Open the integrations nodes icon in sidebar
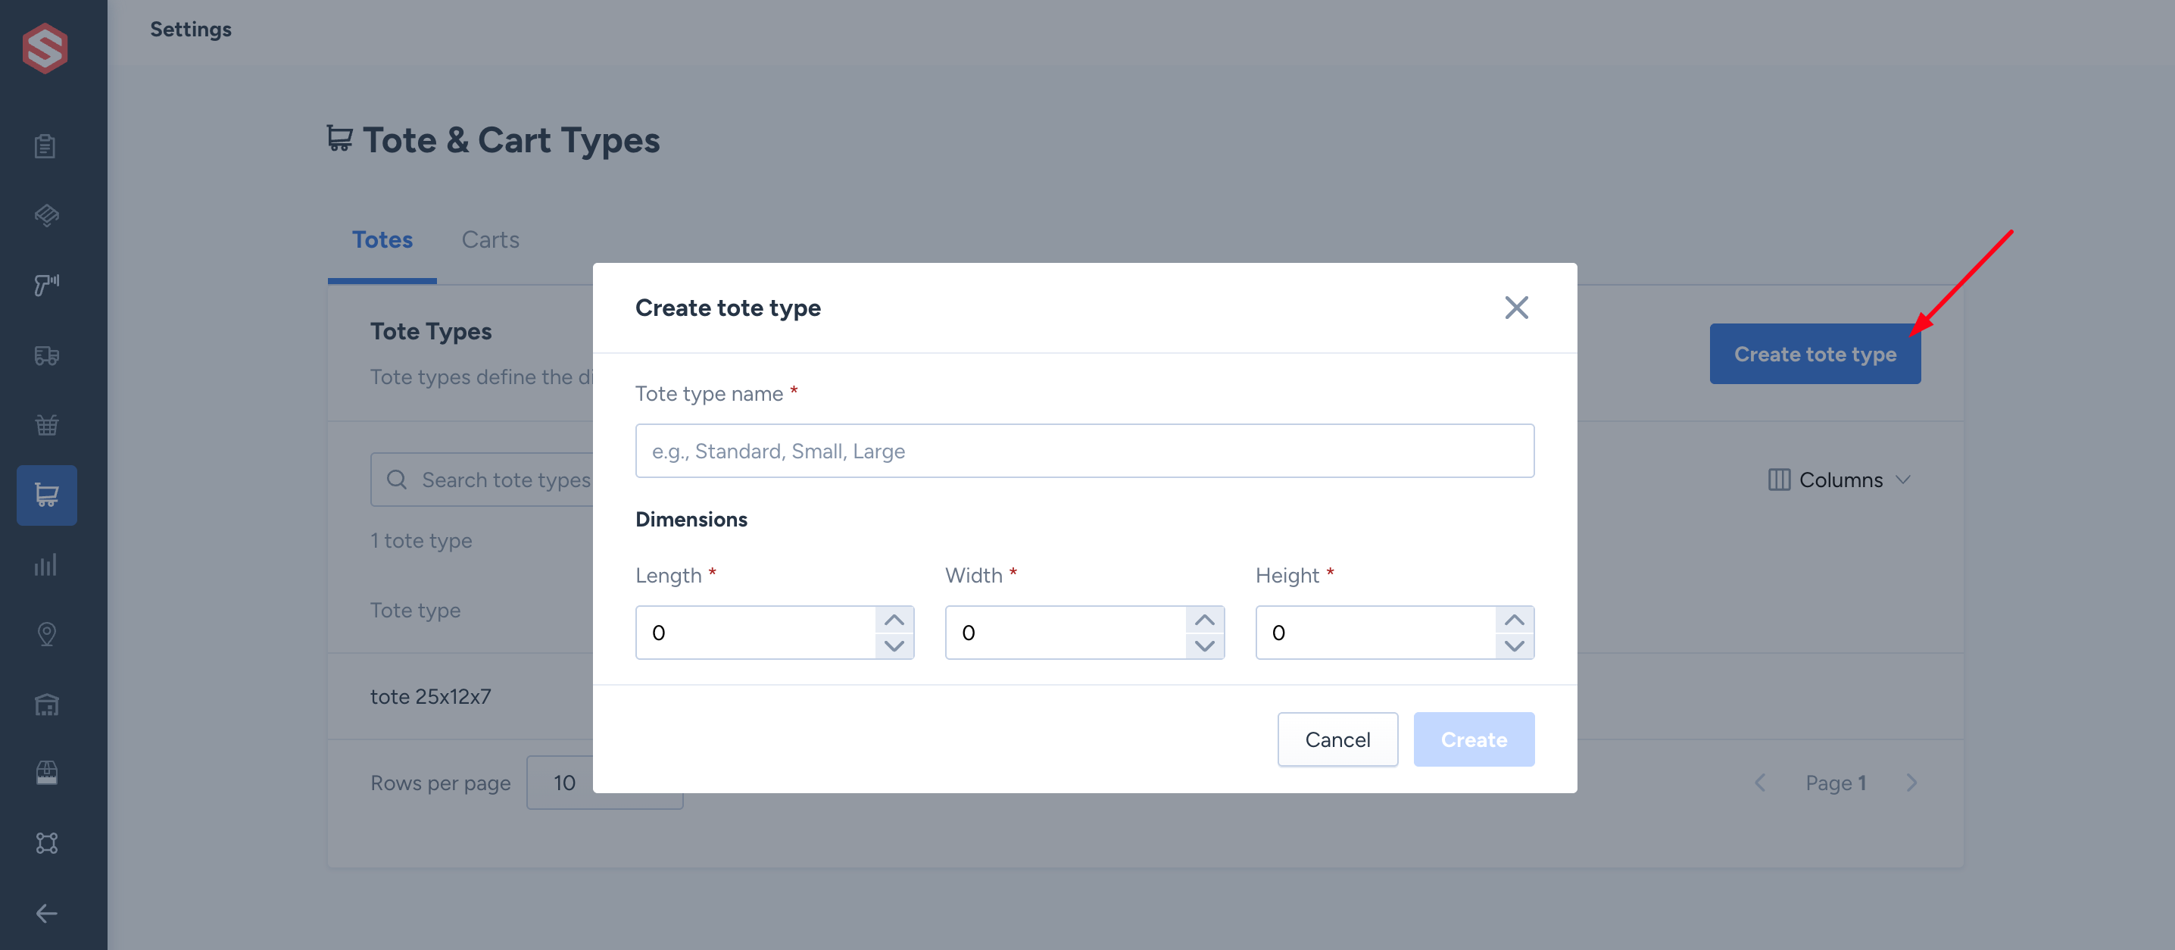The width and height of the screenshot is (2175, 950). pyautogui.click(x=46, y=842)
